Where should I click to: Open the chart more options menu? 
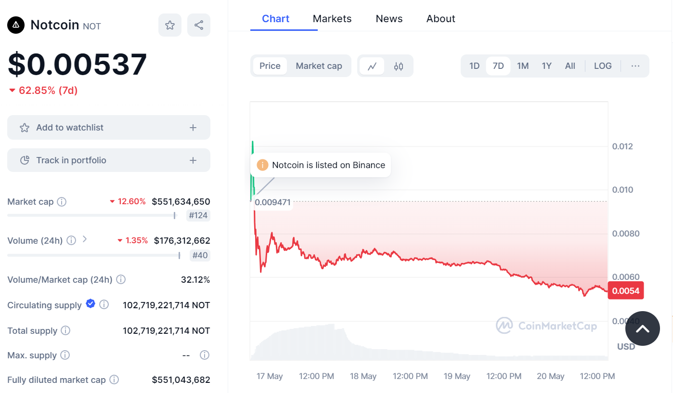635,66
